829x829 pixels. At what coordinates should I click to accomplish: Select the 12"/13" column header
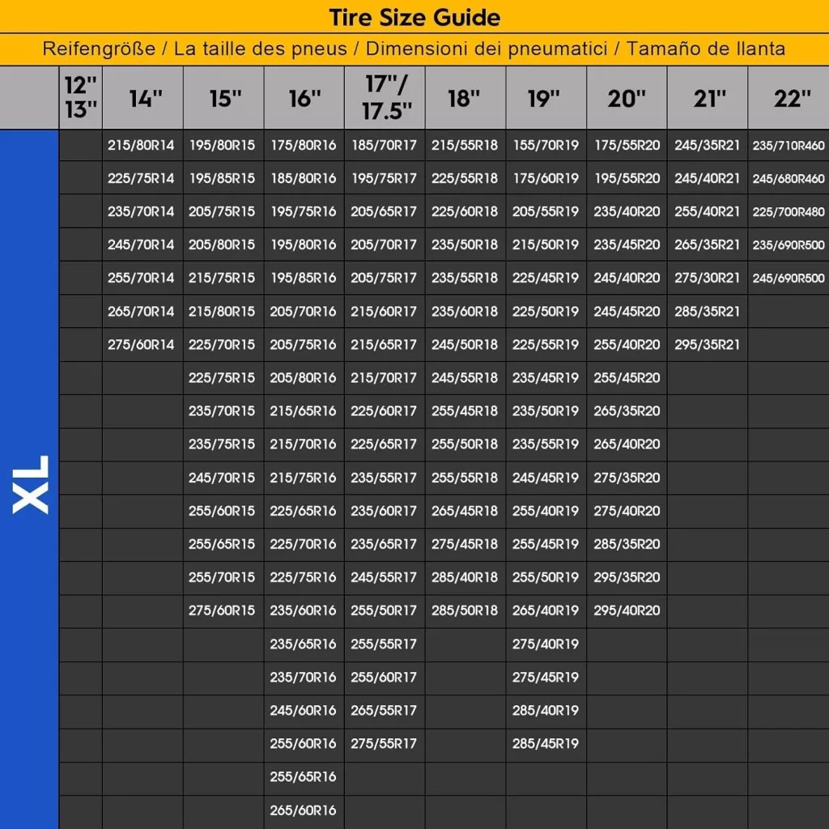click(x=80, y=99)
